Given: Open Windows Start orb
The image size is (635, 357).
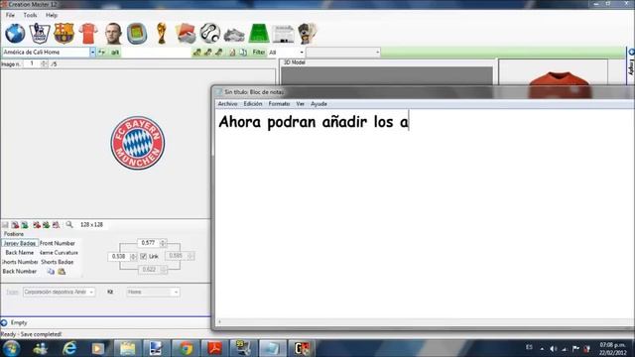Looking at the screenshot, I should pyautogui.click(x=11, y=348).
